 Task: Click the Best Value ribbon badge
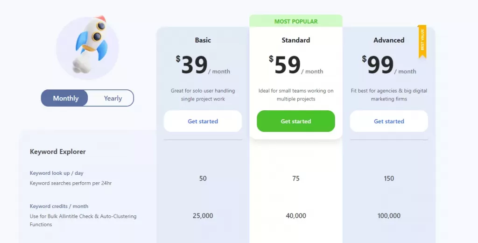point(422,42)
